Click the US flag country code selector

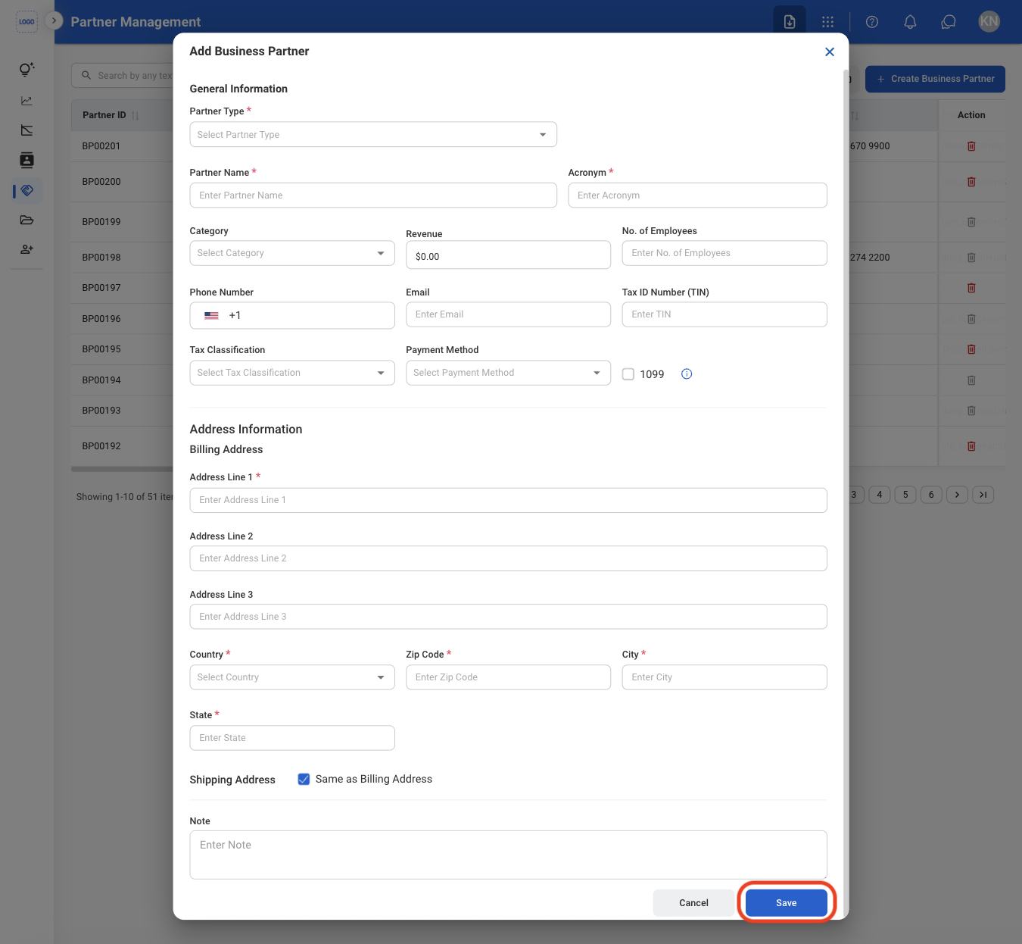[x=212, y=316]
